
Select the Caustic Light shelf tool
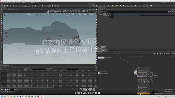click(x=127, y=6)
